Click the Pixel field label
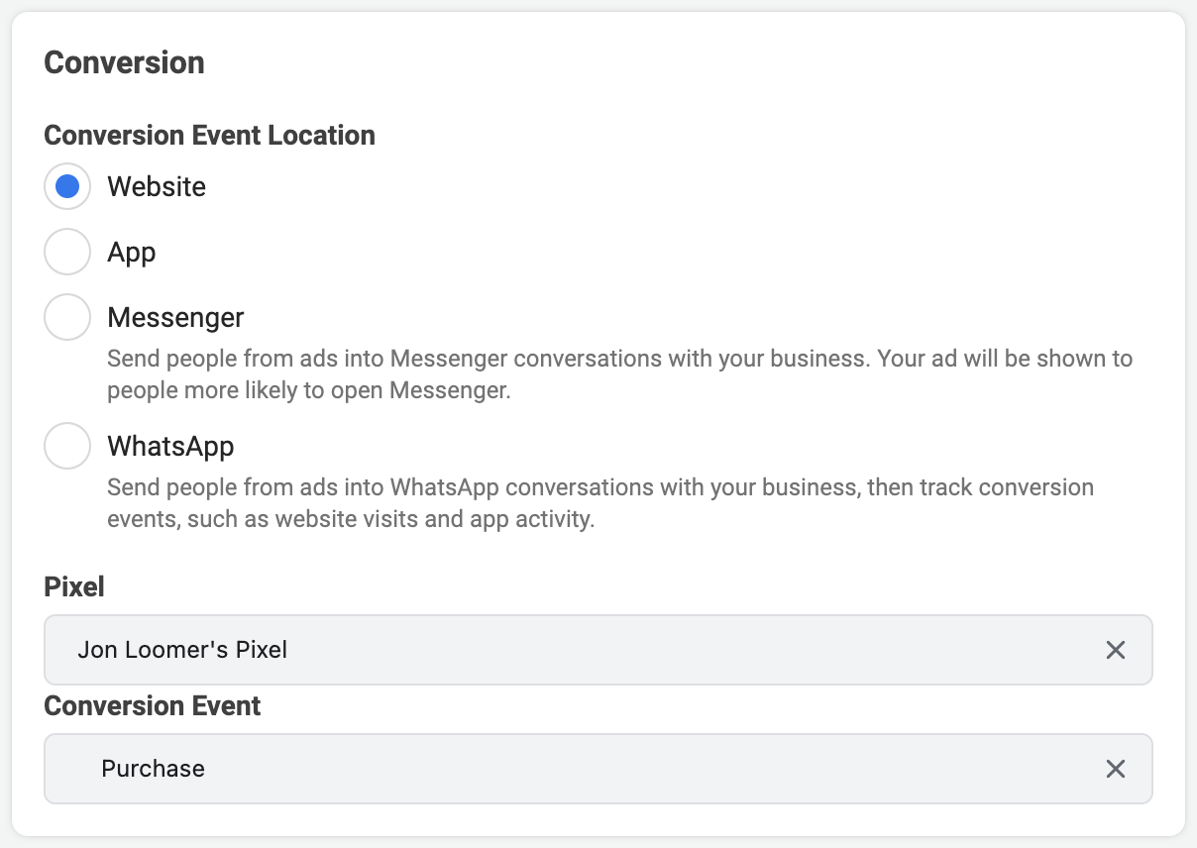 pyautogui.click(x=74, y=586)
